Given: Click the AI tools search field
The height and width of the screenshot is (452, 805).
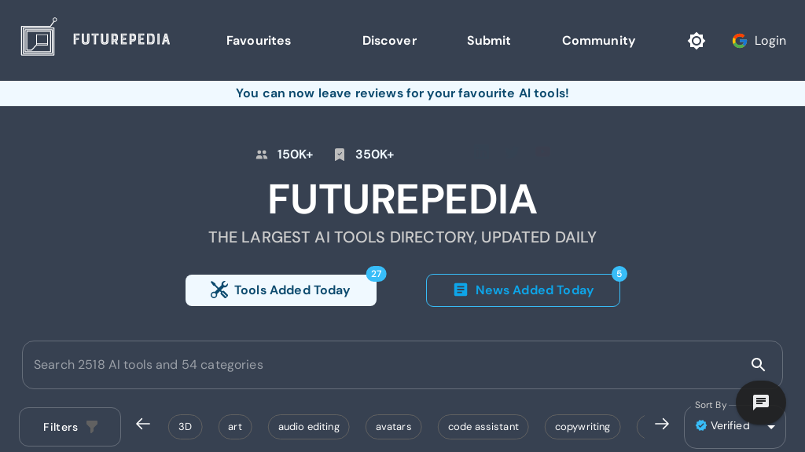Looking at the screenshot, I should [x=314, y=365].
